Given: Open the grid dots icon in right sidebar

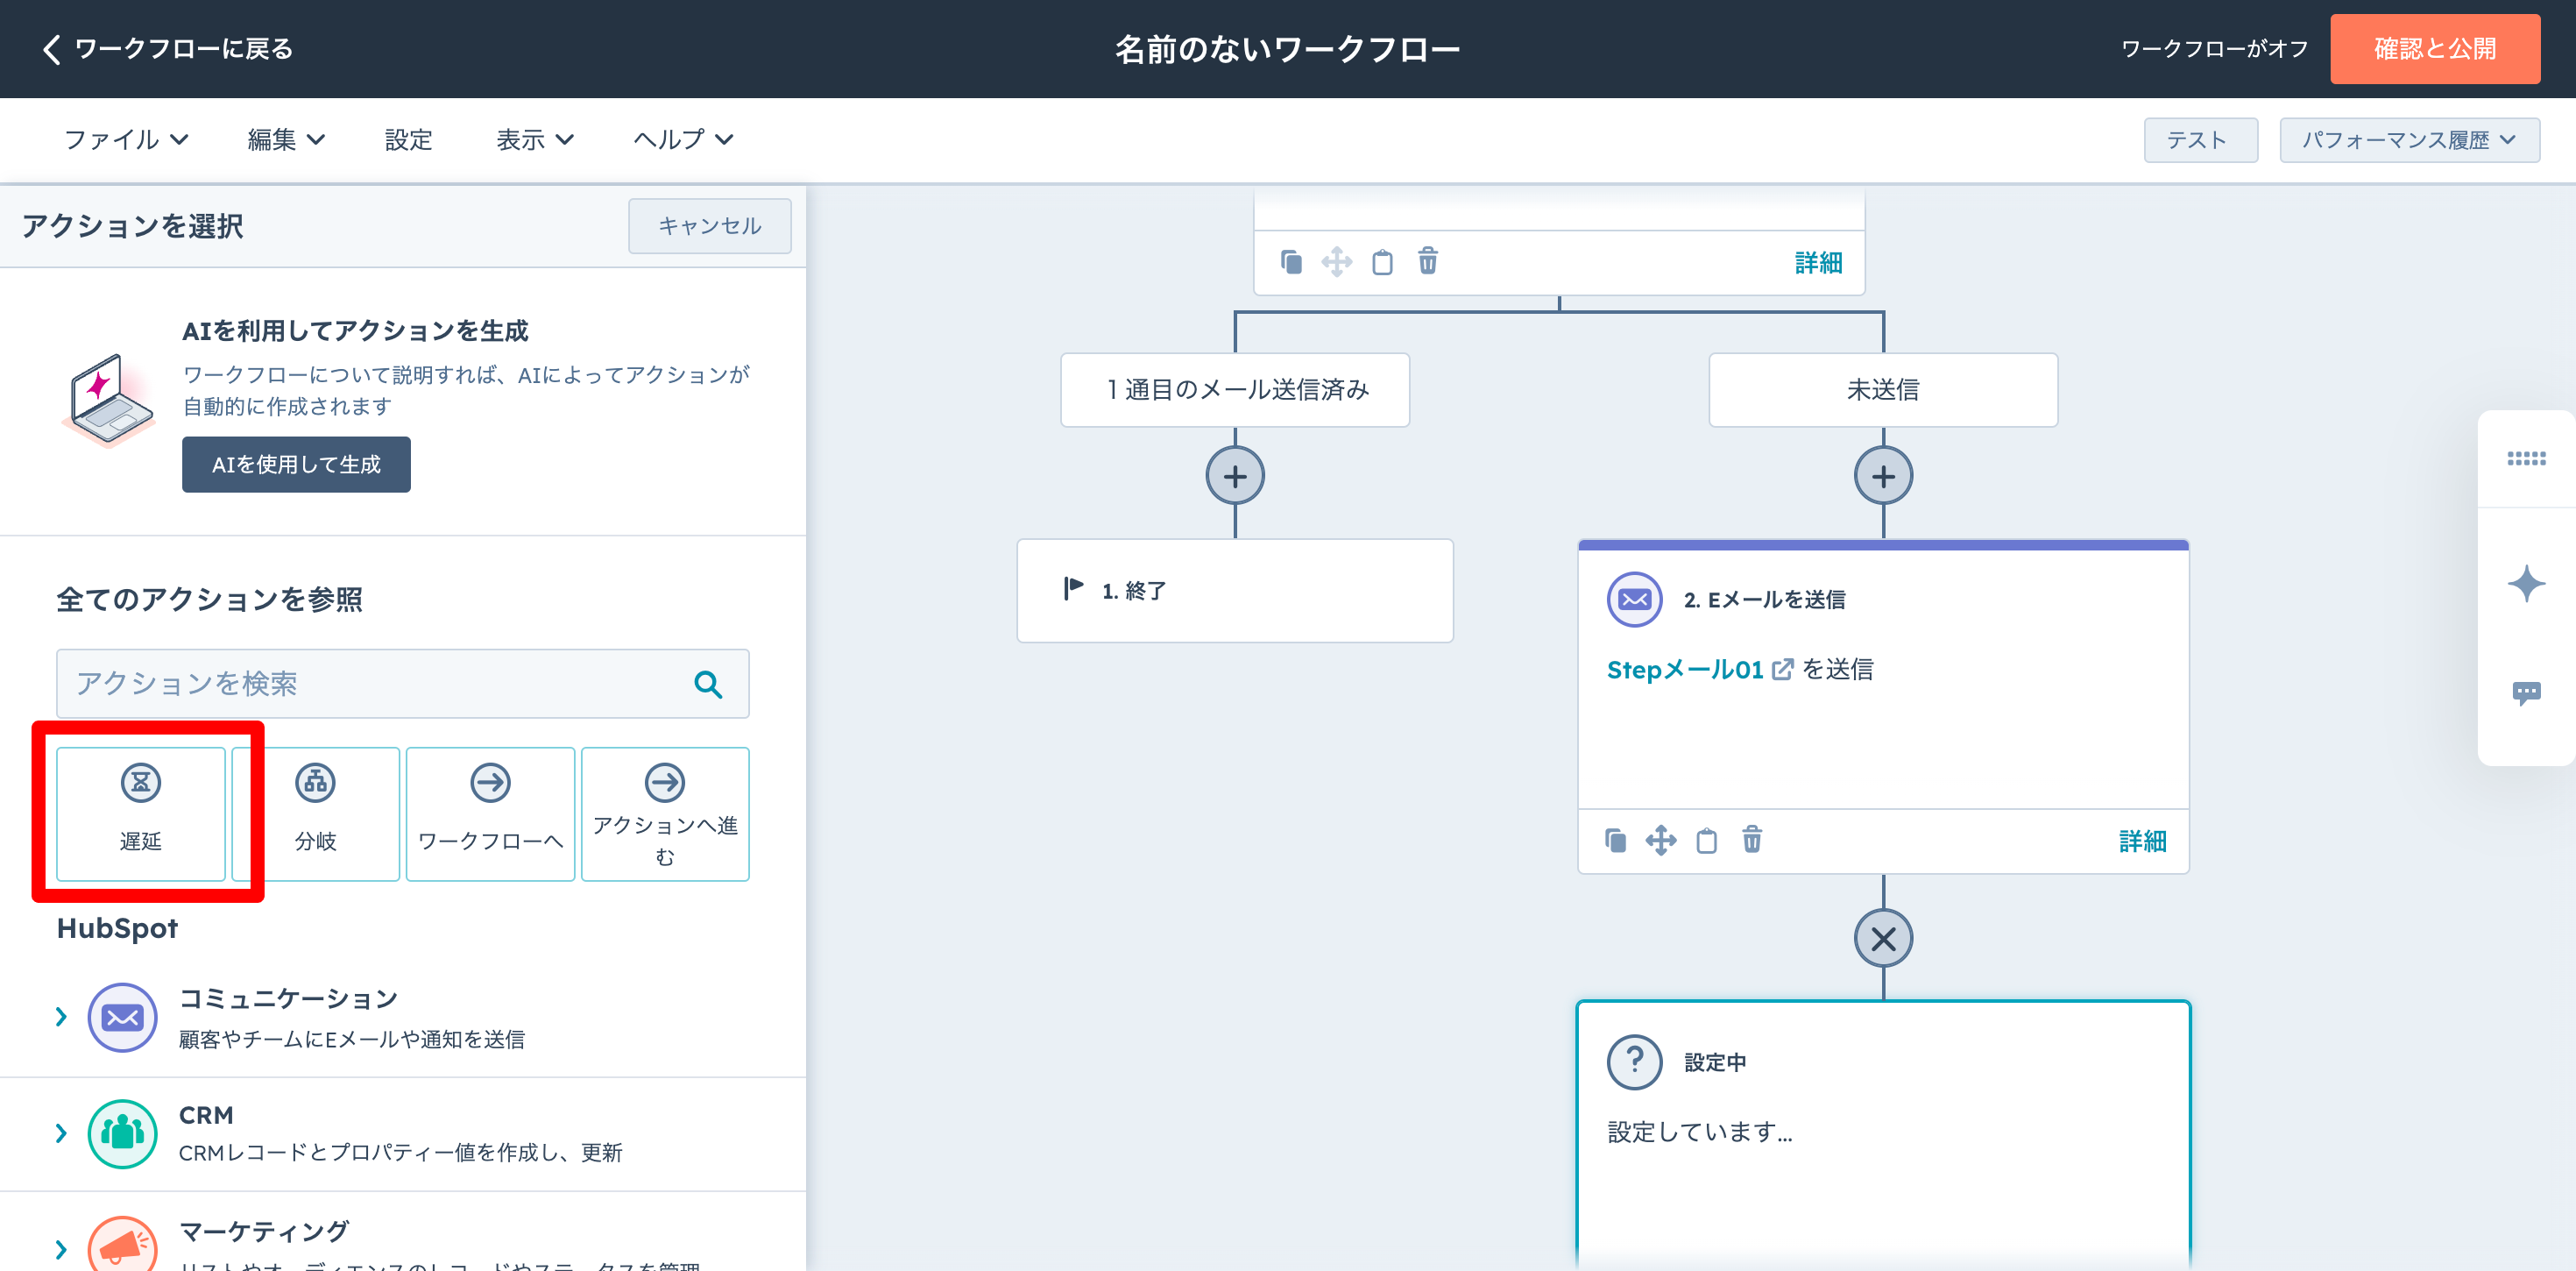Looking at the screenshot, I should [2526, 458].
